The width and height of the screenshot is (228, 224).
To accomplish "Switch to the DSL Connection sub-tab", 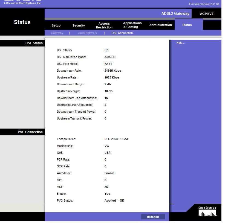I will 122,33.
